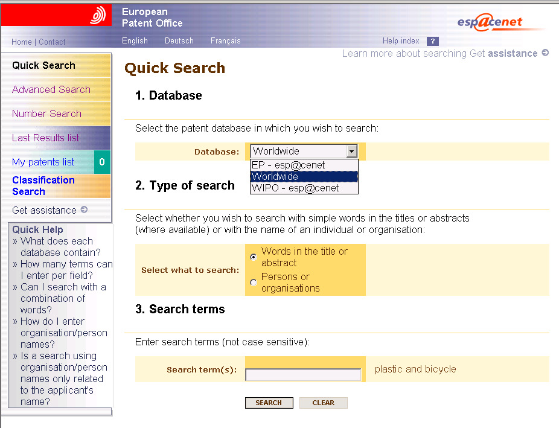Viewport: 559px width, 428px height.
Task: Select 'Persons or organisations' radio button
Action: tap(254, 283)
